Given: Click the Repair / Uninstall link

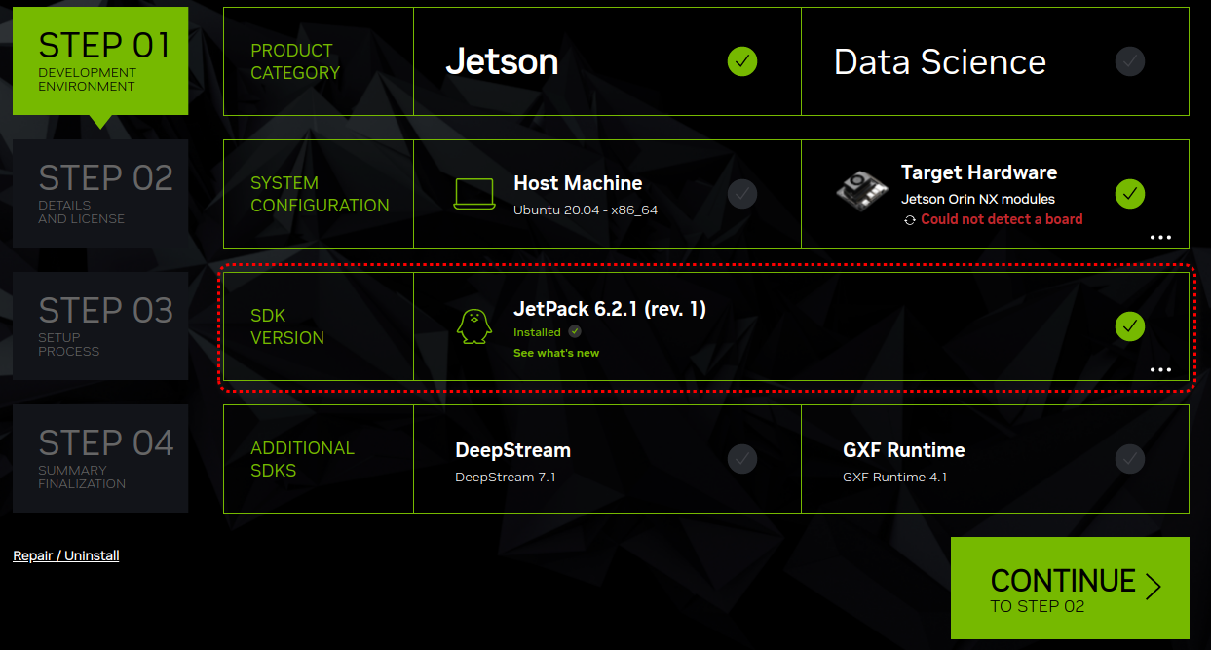Looking at the screenshot, I should coord(65,555).
